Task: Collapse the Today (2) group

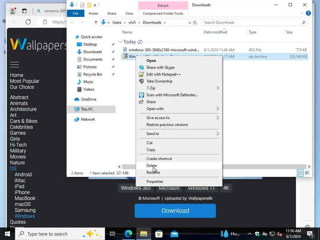Action: tap(120, 42)
